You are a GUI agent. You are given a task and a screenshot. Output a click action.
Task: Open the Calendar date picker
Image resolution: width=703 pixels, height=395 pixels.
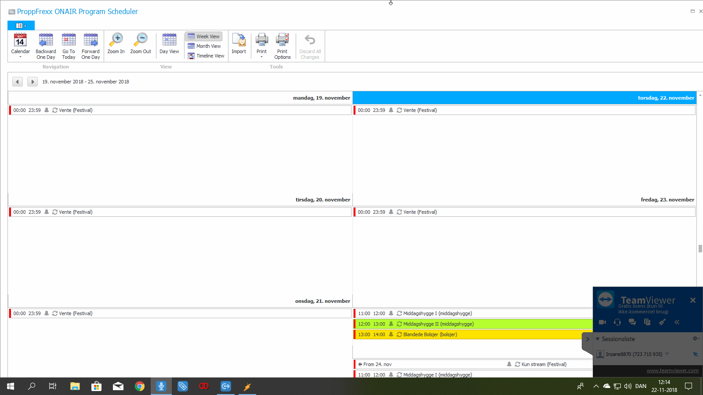(x=20, y=46)
